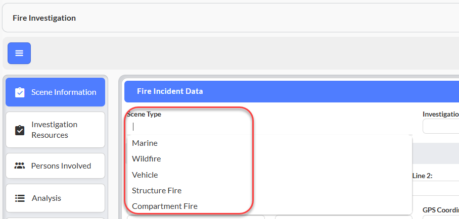Open the Analysis section

coord(55,198)
